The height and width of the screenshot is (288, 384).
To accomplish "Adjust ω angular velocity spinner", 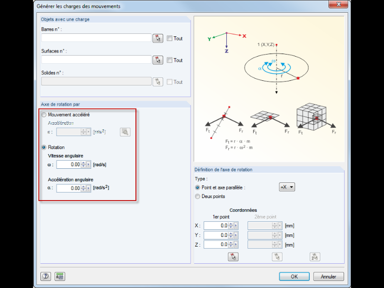I will pos(83,165).
